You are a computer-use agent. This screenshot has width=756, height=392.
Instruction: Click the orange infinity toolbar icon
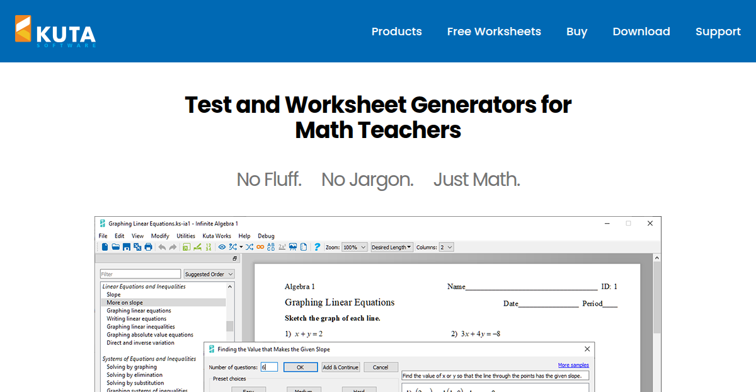[260, 247]
